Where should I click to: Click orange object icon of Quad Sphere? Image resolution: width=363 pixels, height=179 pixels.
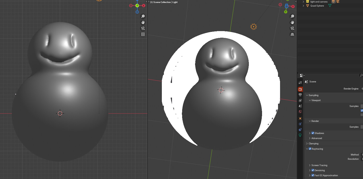[x=307, y=6]
